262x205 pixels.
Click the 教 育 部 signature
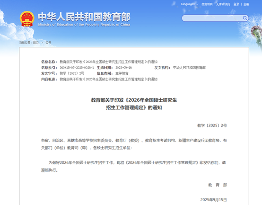(218, 185)
